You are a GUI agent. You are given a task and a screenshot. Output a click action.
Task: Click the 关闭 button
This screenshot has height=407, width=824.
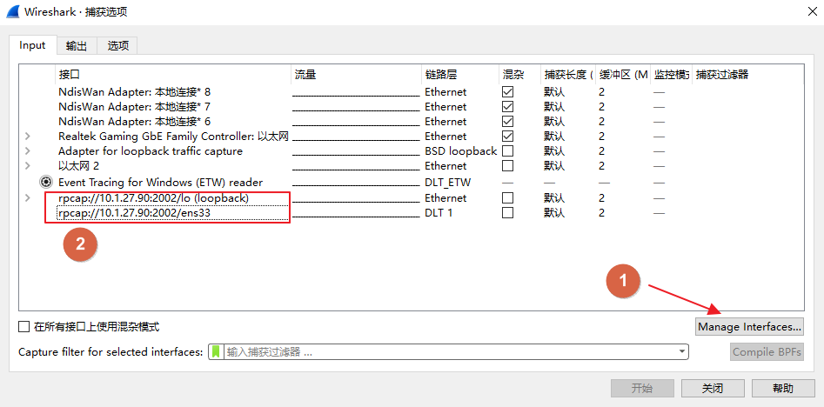(713, 389)
